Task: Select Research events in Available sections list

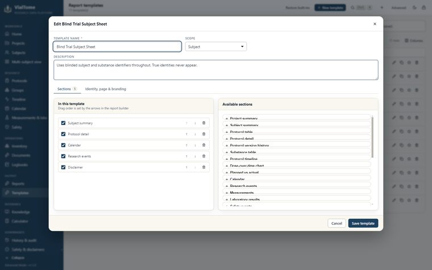Action: 297,185
